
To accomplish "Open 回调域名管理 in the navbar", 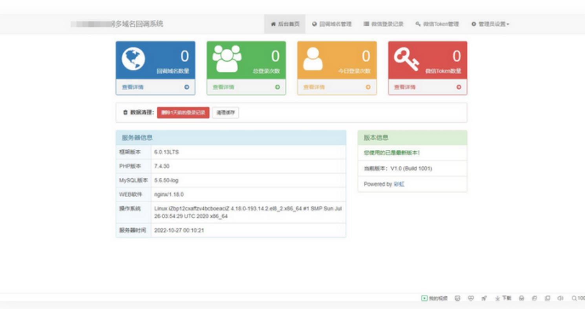I will [332, 24].
